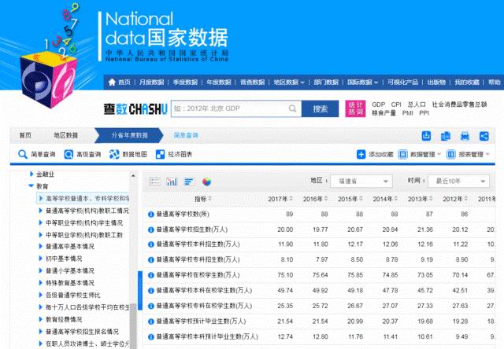
Task: Click the print icon
Action: pos(465,135)
